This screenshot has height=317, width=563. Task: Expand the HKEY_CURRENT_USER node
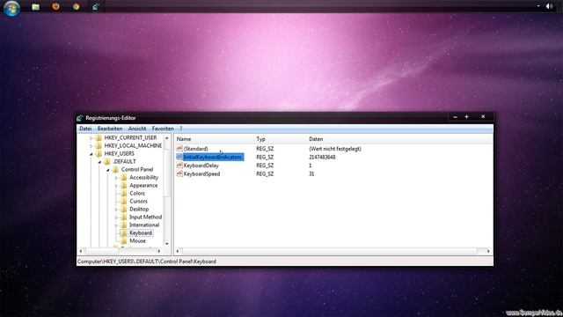91,138
